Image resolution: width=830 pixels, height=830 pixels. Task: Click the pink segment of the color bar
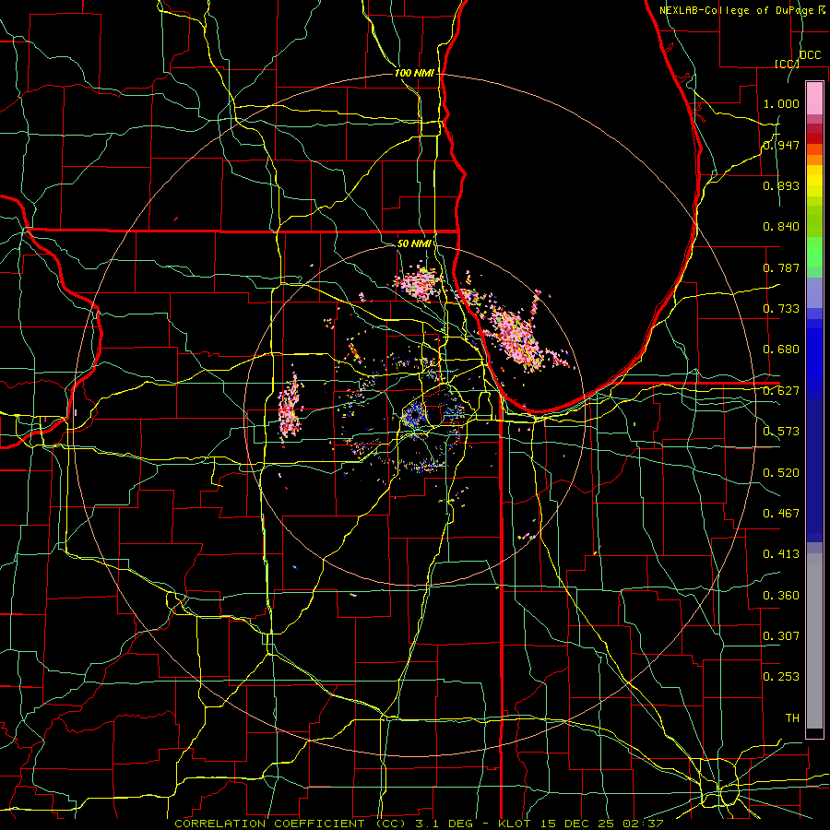click(x=814, y=99)
